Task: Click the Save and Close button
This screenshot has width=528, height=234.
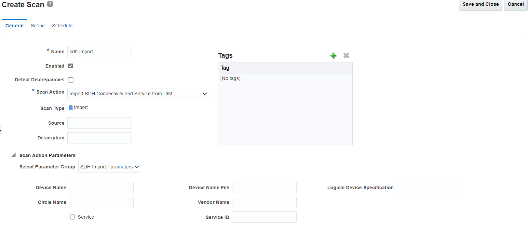Action: point(480,4)
